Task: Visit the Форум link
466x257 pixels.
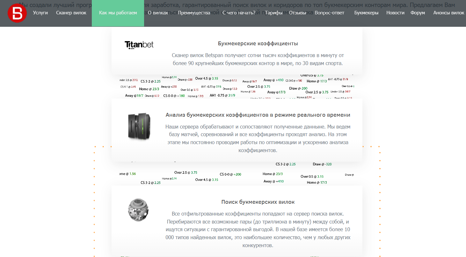Action: click(x=418, y=13)
